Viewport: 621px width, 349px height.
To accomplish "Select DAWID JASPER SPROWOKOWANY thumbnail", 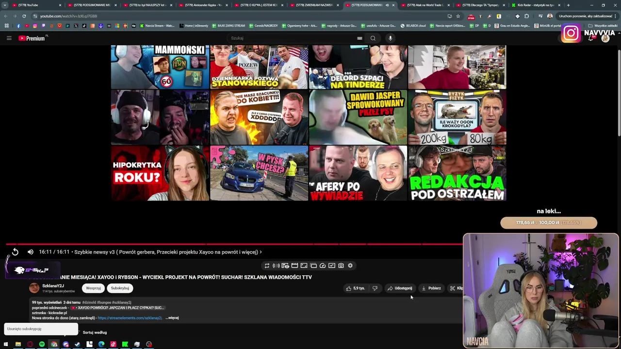I will click(x=358, y=117).
